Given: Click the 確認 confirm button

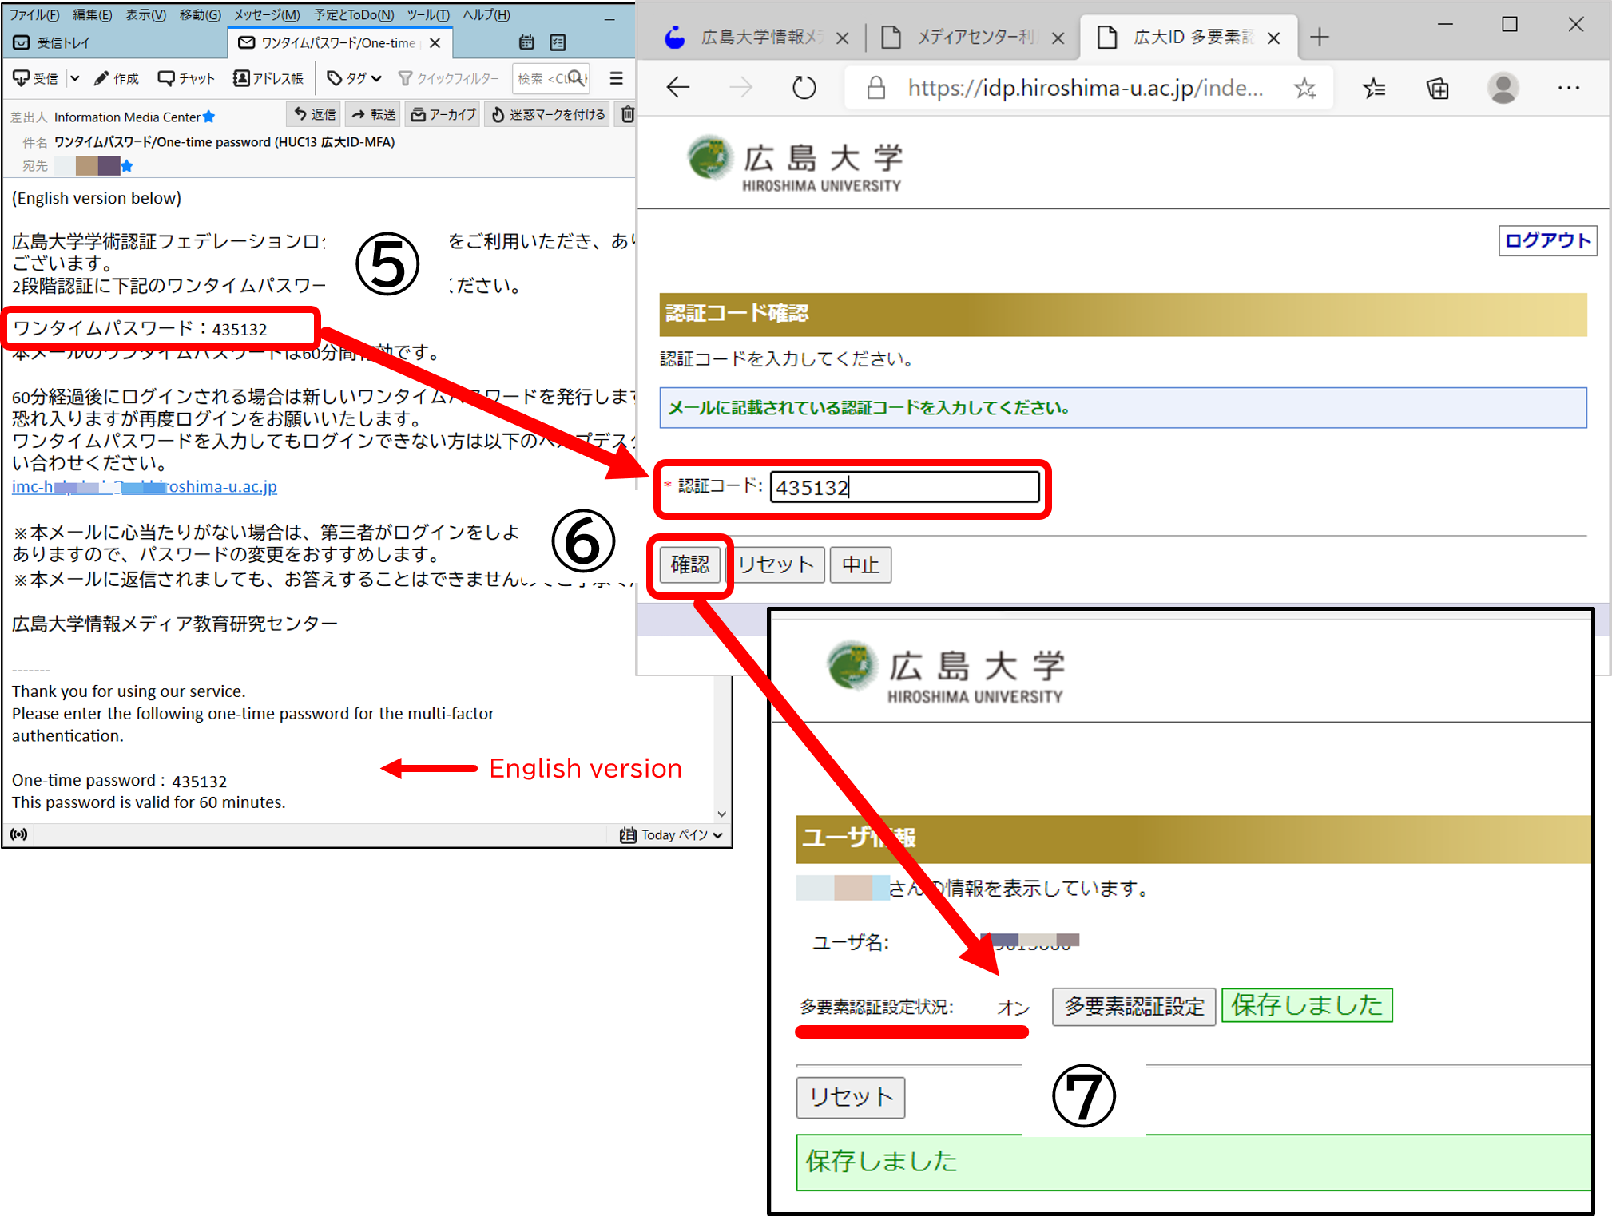Looking at the screenshot, I should click(690, 564).
